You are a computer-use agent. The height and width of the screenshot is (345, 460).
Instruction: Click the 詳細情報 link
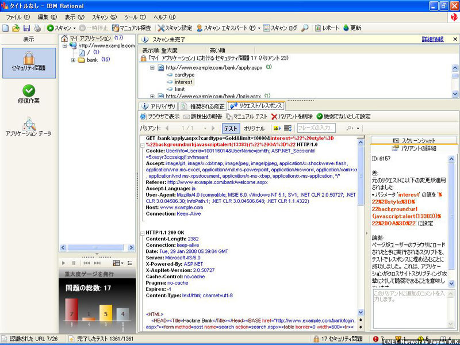point(432,39)
